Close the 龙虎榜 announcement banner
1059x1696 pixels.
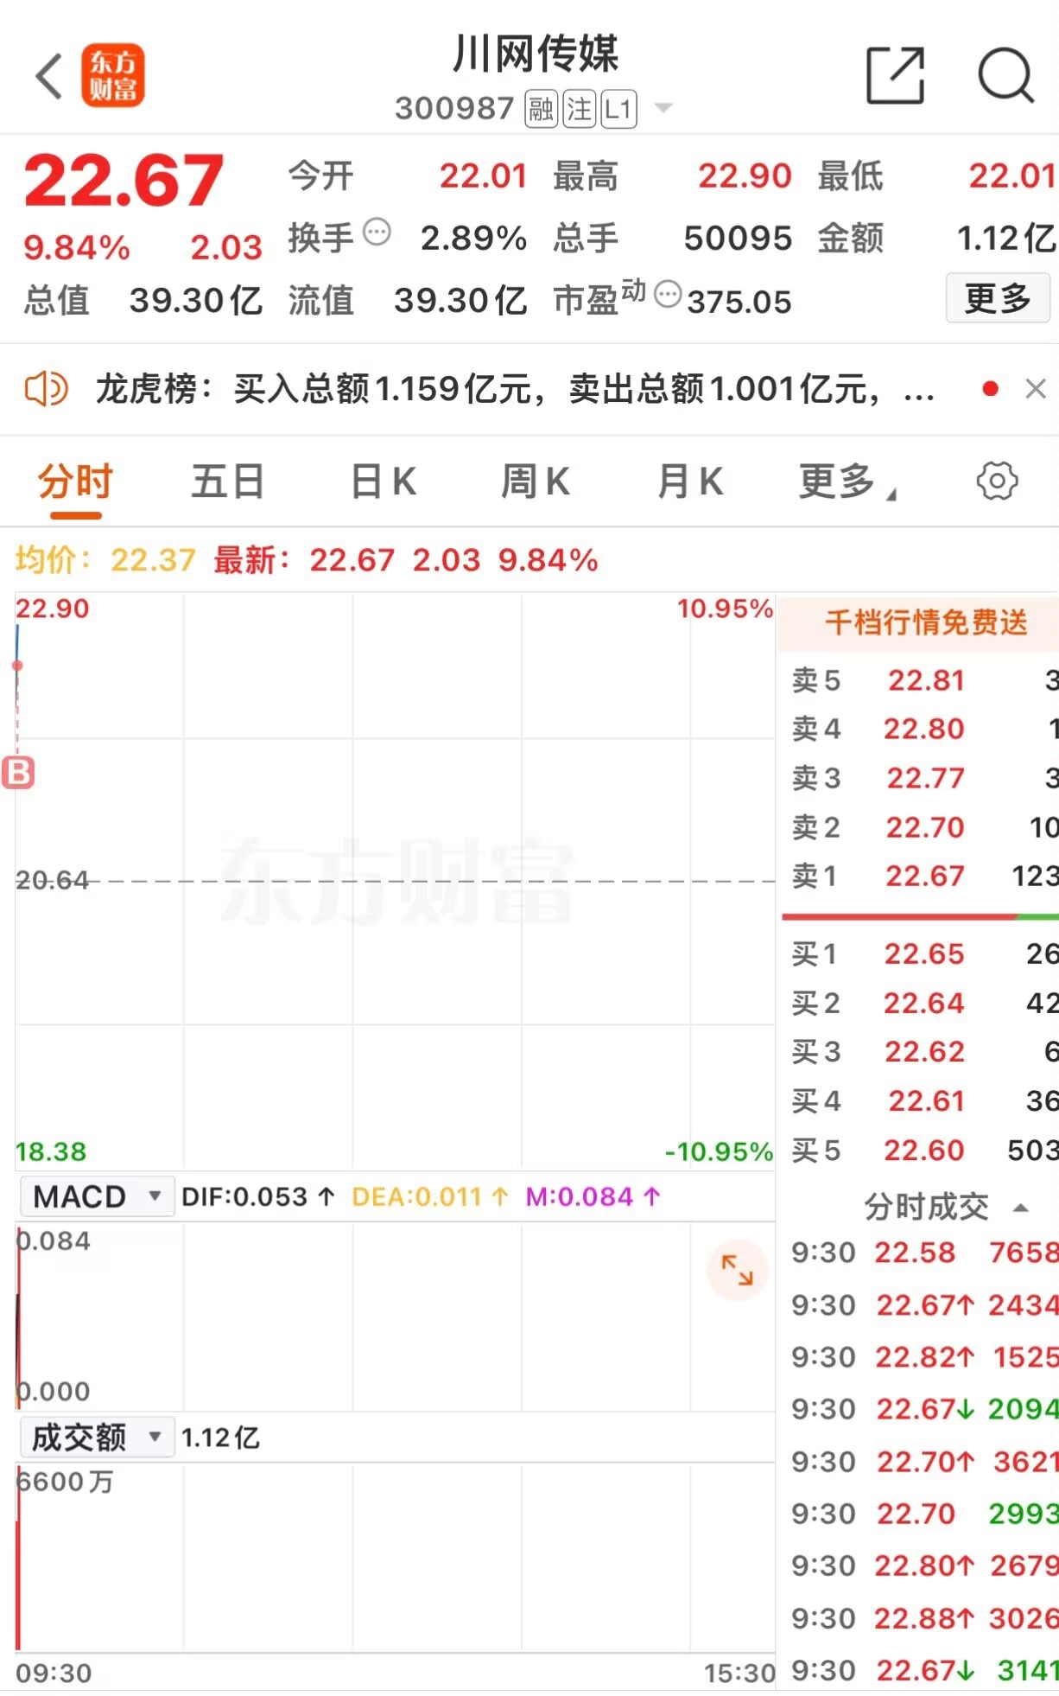1036,389
